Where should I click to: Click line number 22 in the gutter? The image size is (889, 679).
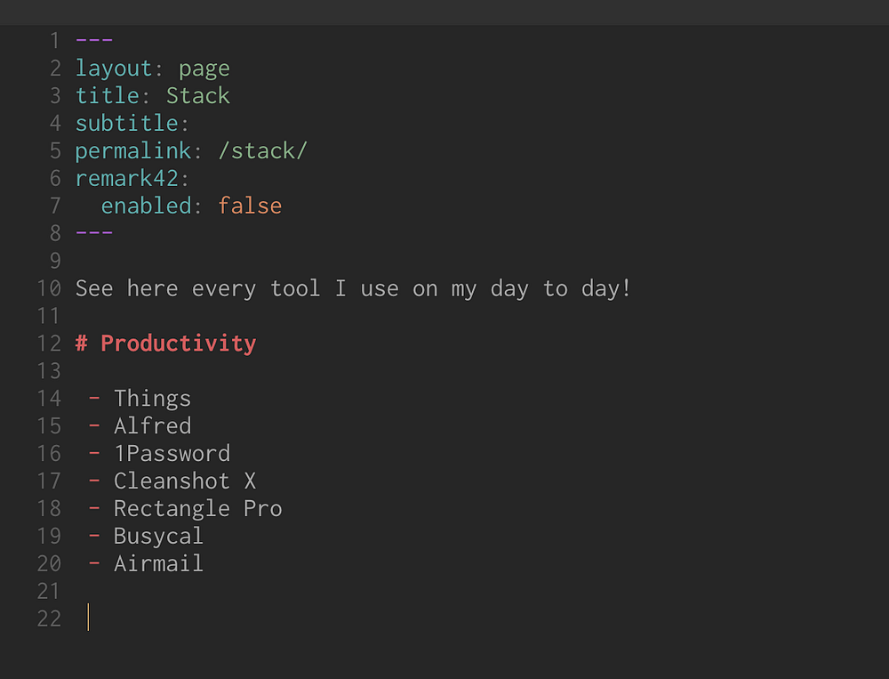(x=49, y=618)
